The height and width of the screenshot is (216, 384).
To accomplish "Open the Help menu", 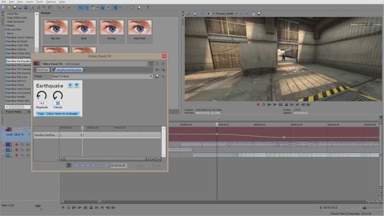I will click(x=62, y=2).
